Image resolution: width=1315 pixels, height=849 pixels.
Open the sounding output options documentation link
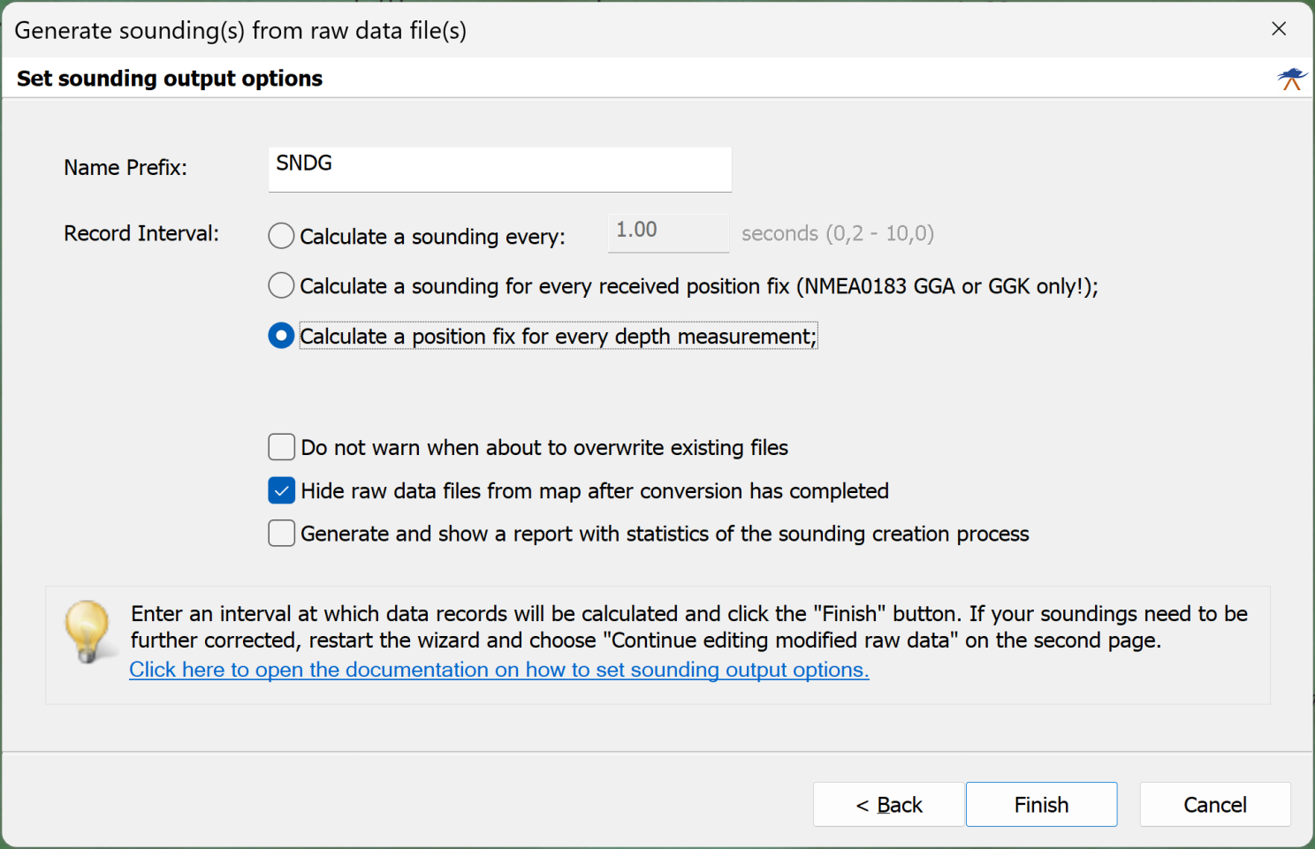pos(499,670)
